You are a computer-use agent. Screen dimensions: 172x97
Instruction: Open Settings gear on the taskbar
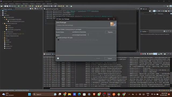click(x=89, y=94)
